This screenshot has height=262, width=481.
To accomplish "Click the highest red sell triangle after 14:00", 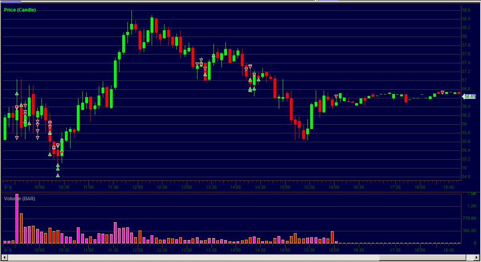I will point(250,66).
